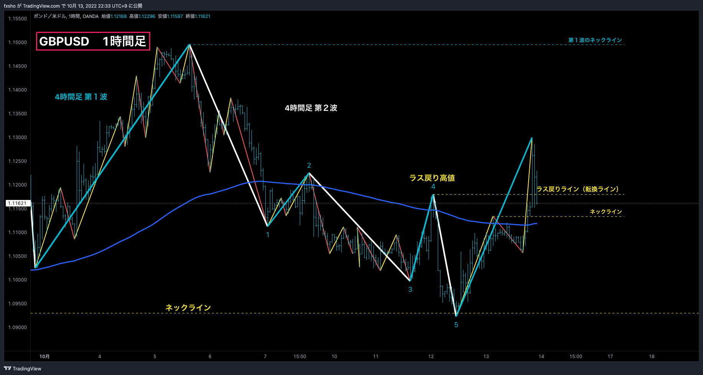Click the 10月 date label on time axis
The height and width of the screenshot is (375, 703).
(x=44, y=357)
